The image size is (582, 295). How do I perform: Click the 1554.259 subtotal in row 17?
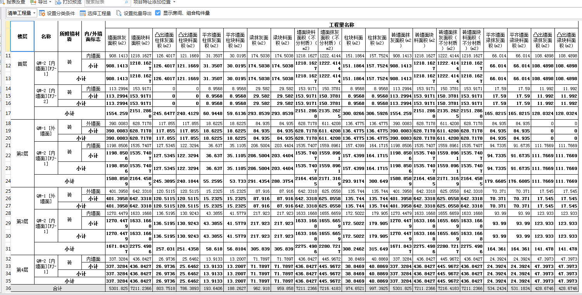(x=117, y=113)
